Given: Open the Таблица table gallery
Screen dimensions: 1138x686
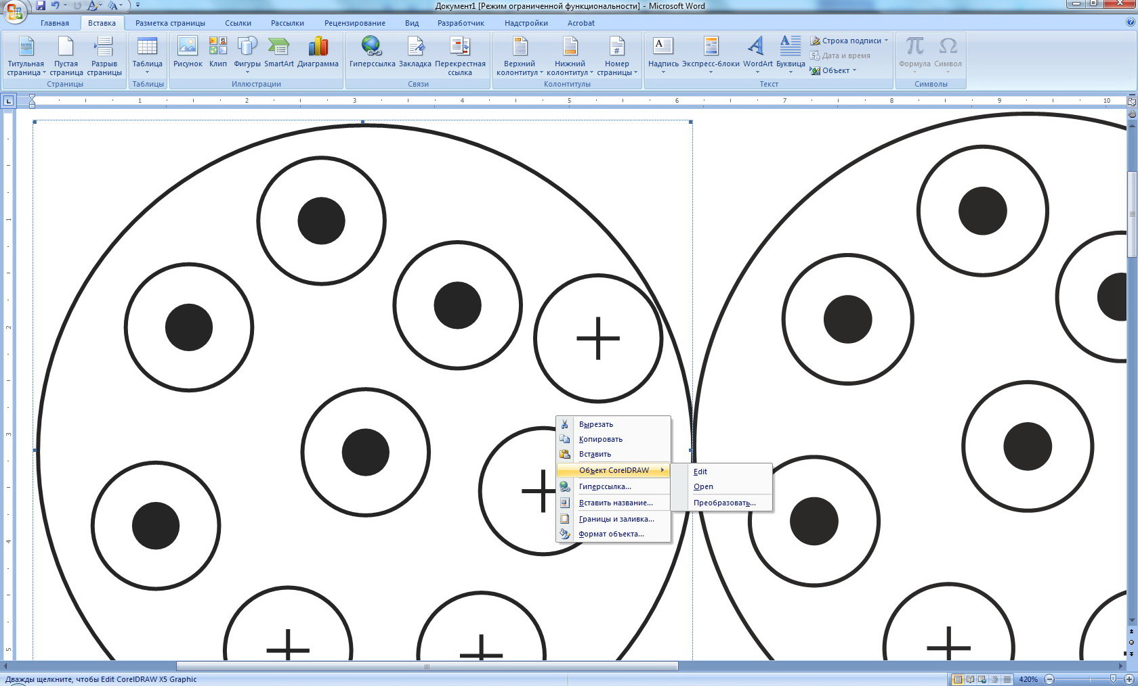Looking at the screenshot, I should 147,54.
